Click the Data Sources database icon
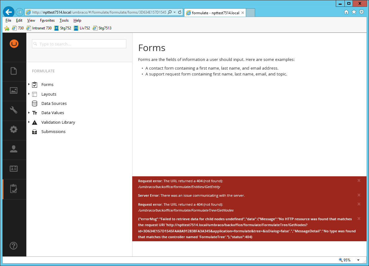 click(x=34, y=103)
